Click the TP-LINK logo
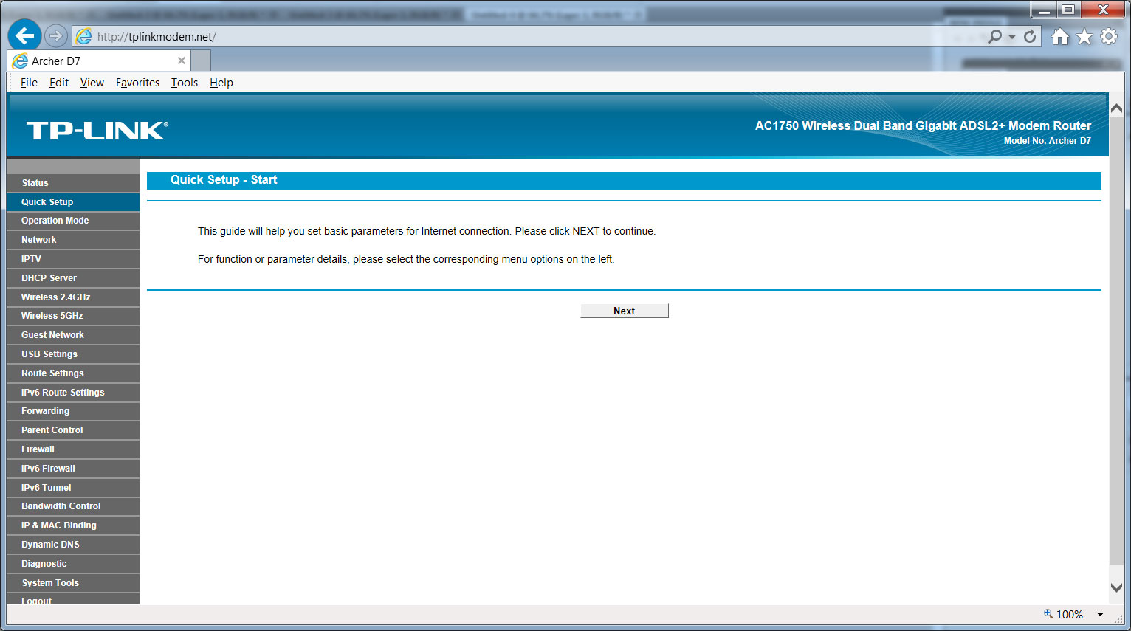Viewport: 1131px width, 631px height. (97, 131)
